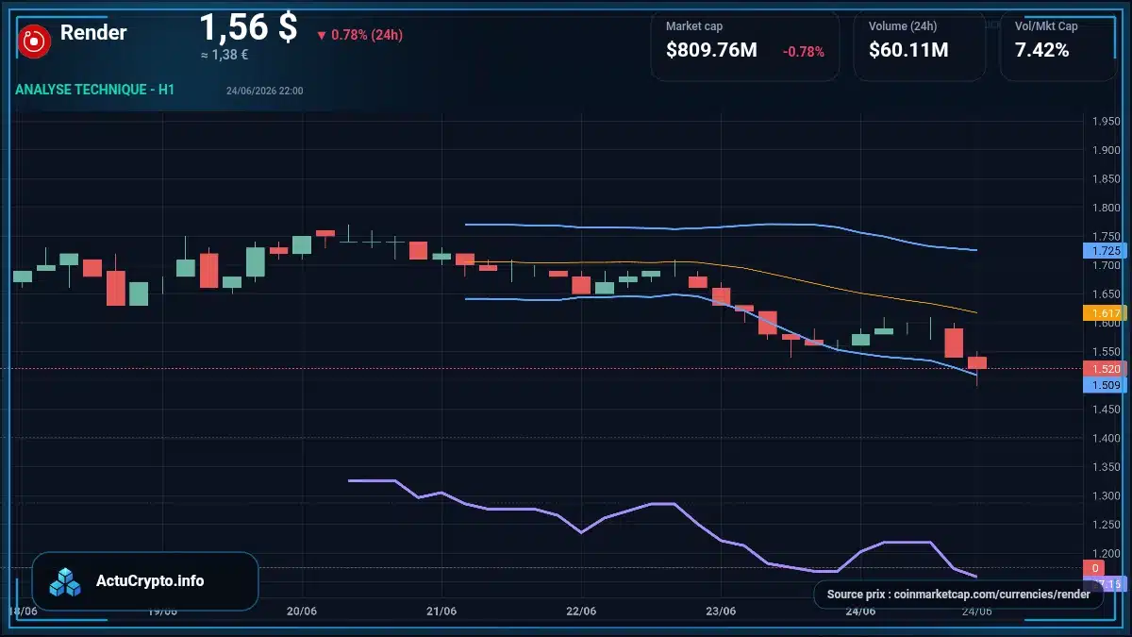Click the $60.11M volume value
This screenshot has height=637, width=1132.
(x=908, y=51)
